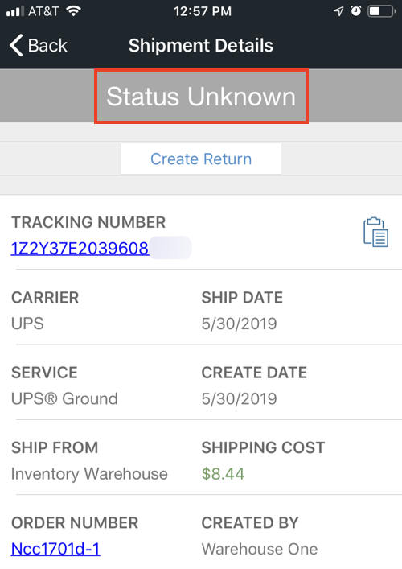Tap the copy tracking number clipboard icon
The image size is (402, 569).
[x=376, y=233]
